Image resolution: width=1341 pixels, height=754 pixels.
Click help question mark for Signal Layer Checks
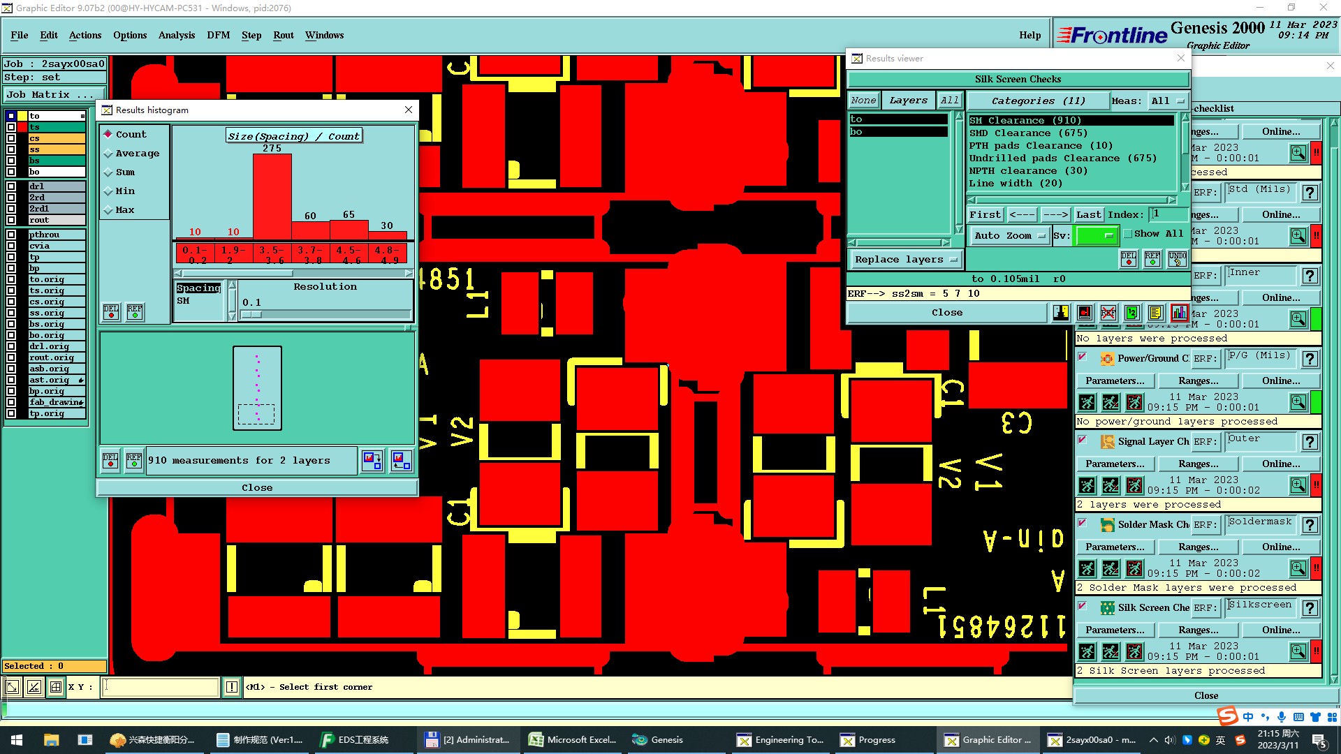(x=1310, y=442)
